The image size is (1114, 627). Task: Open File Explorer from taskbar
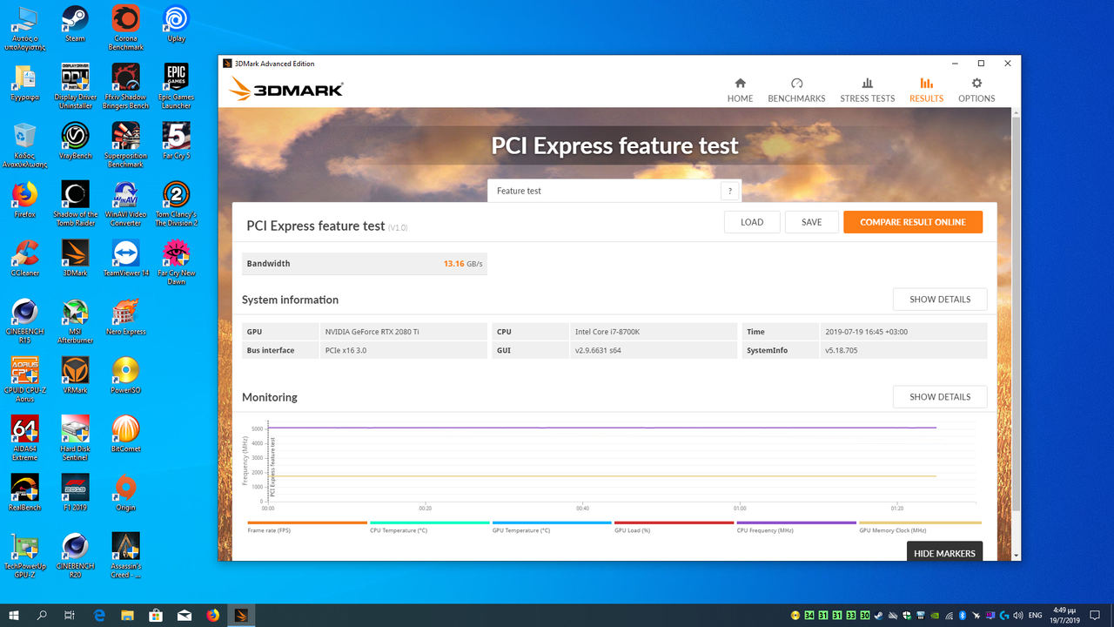click(128, 615)
